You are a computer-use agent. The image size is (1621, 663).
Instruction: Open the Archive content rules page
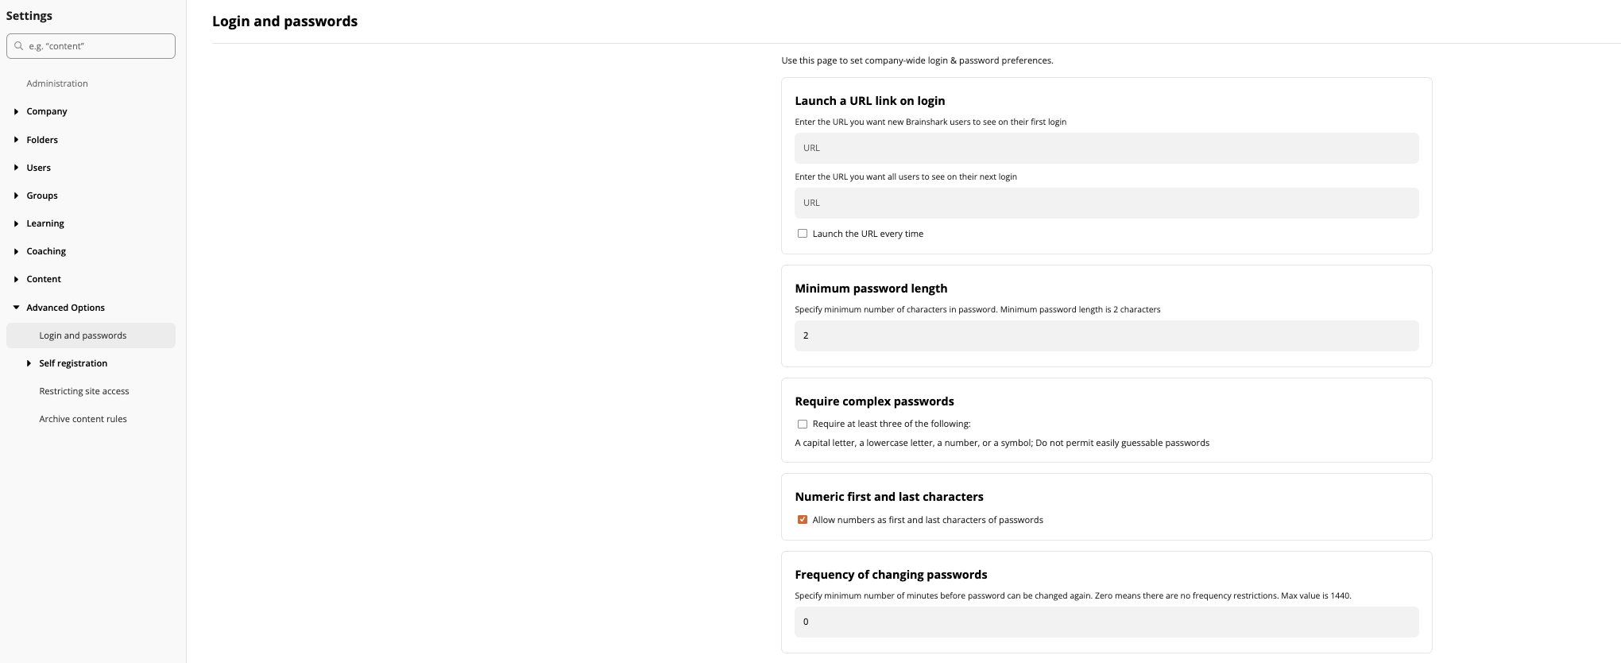point(83,419)
